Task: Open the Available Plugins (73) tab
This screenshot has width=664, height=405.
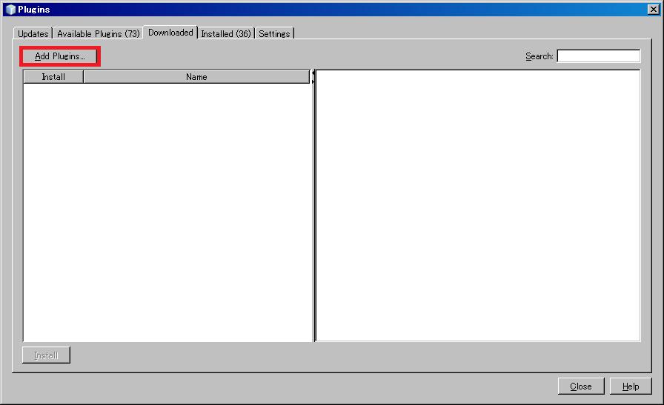Action: pyautogui.click(x=99, y=33)
